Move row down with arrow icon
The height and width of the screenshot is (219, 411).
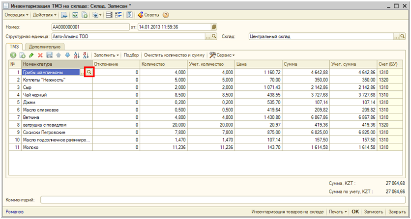[x=67, y=55]
